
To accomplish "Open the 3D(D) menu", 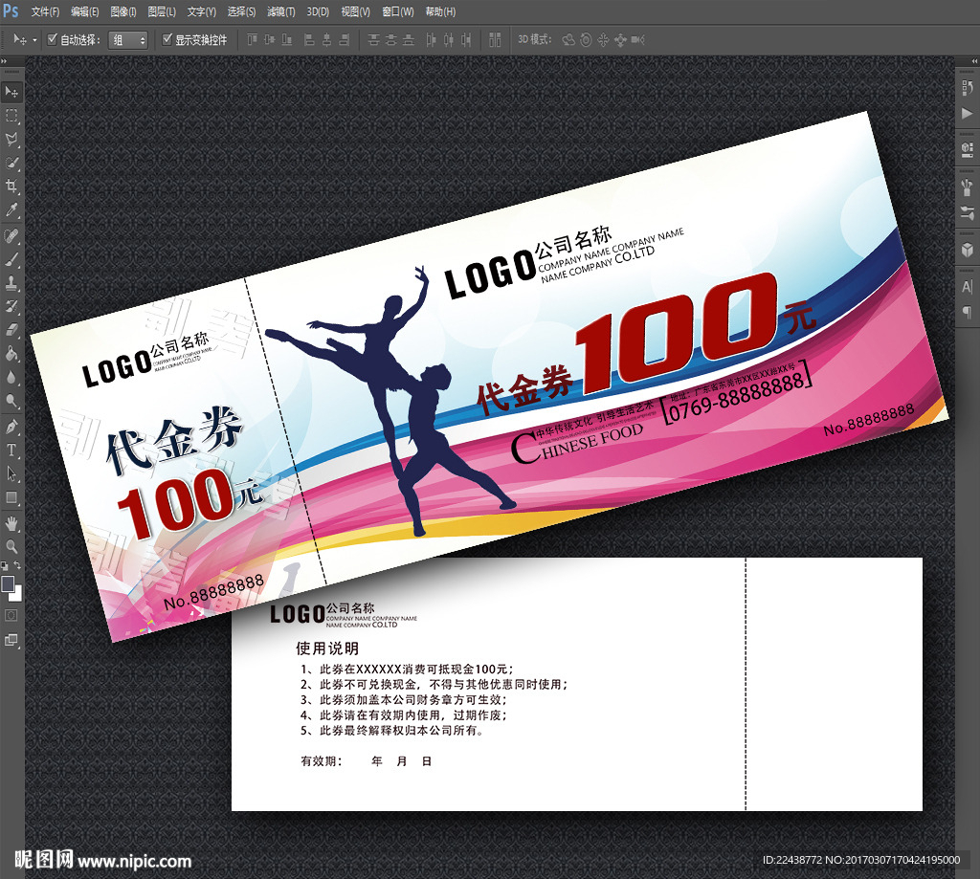I will click(318, 11).
